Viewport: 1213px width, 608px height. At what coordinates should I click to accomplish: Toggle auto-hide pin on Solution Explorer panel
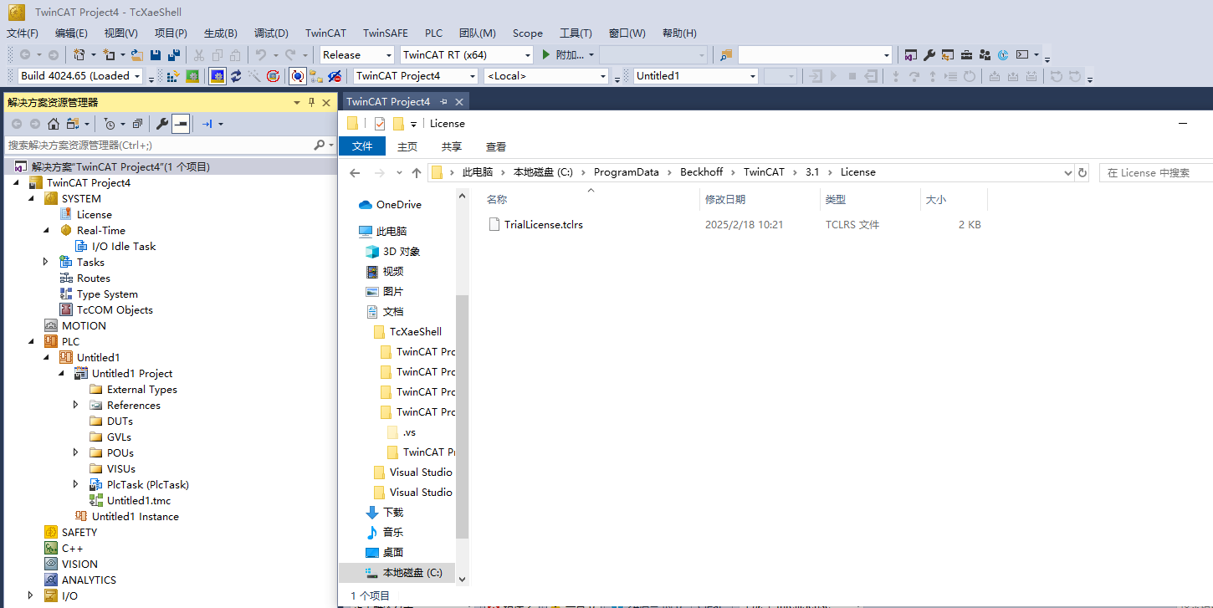tap(311, 102)
